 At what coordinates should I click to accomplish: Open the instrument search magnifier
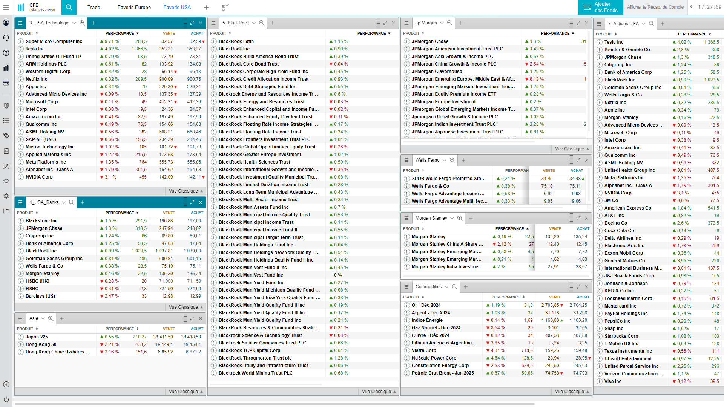[69, 7]
